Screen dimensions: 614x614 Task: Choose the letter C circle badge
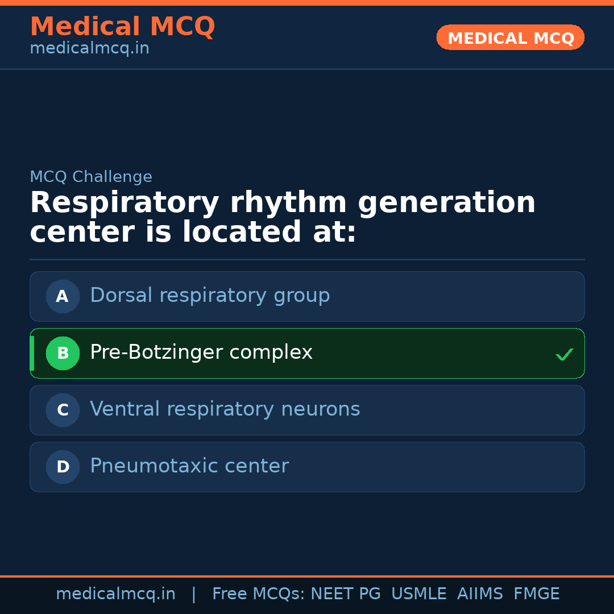tap(63, 410)
